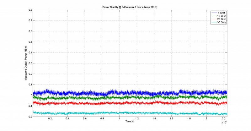This screenshot has width=251, height=131.
Task: Select the red 20 GHz data trace
Action: (125, 103)
